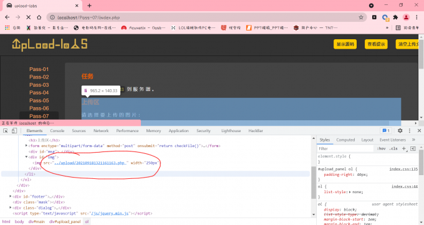Expand the div class dialog node
The height and width of the screenshot is (225, 424).
11,208
